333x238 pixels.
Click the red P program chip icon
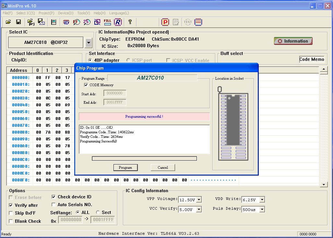(x=165, y=22)
